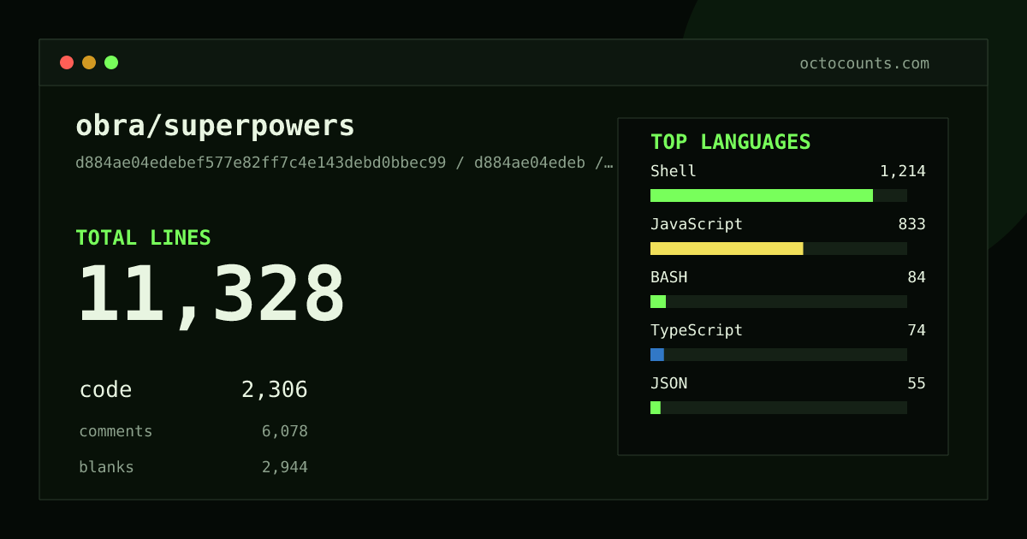Click the 2,306 code value

click(275, 390)
